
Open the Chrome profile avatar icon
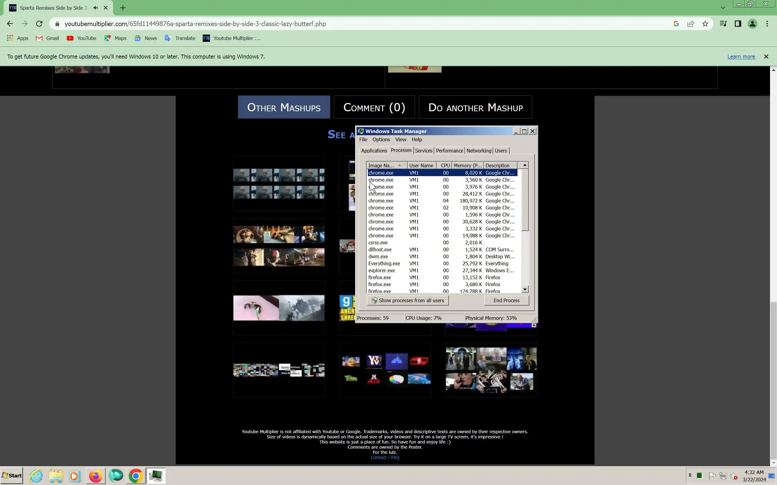click(752, 24)
